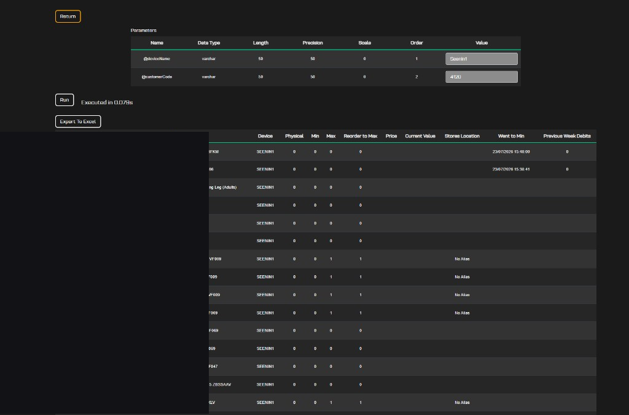This screenshot has height=415, width=629.
Task: Click the Order column header
Action: click(x=416, y=43)
